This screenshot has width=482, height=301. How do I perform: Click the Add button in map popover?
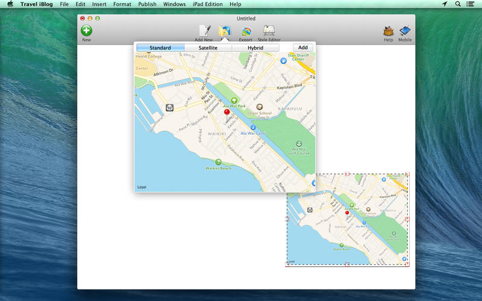(303, 48)
